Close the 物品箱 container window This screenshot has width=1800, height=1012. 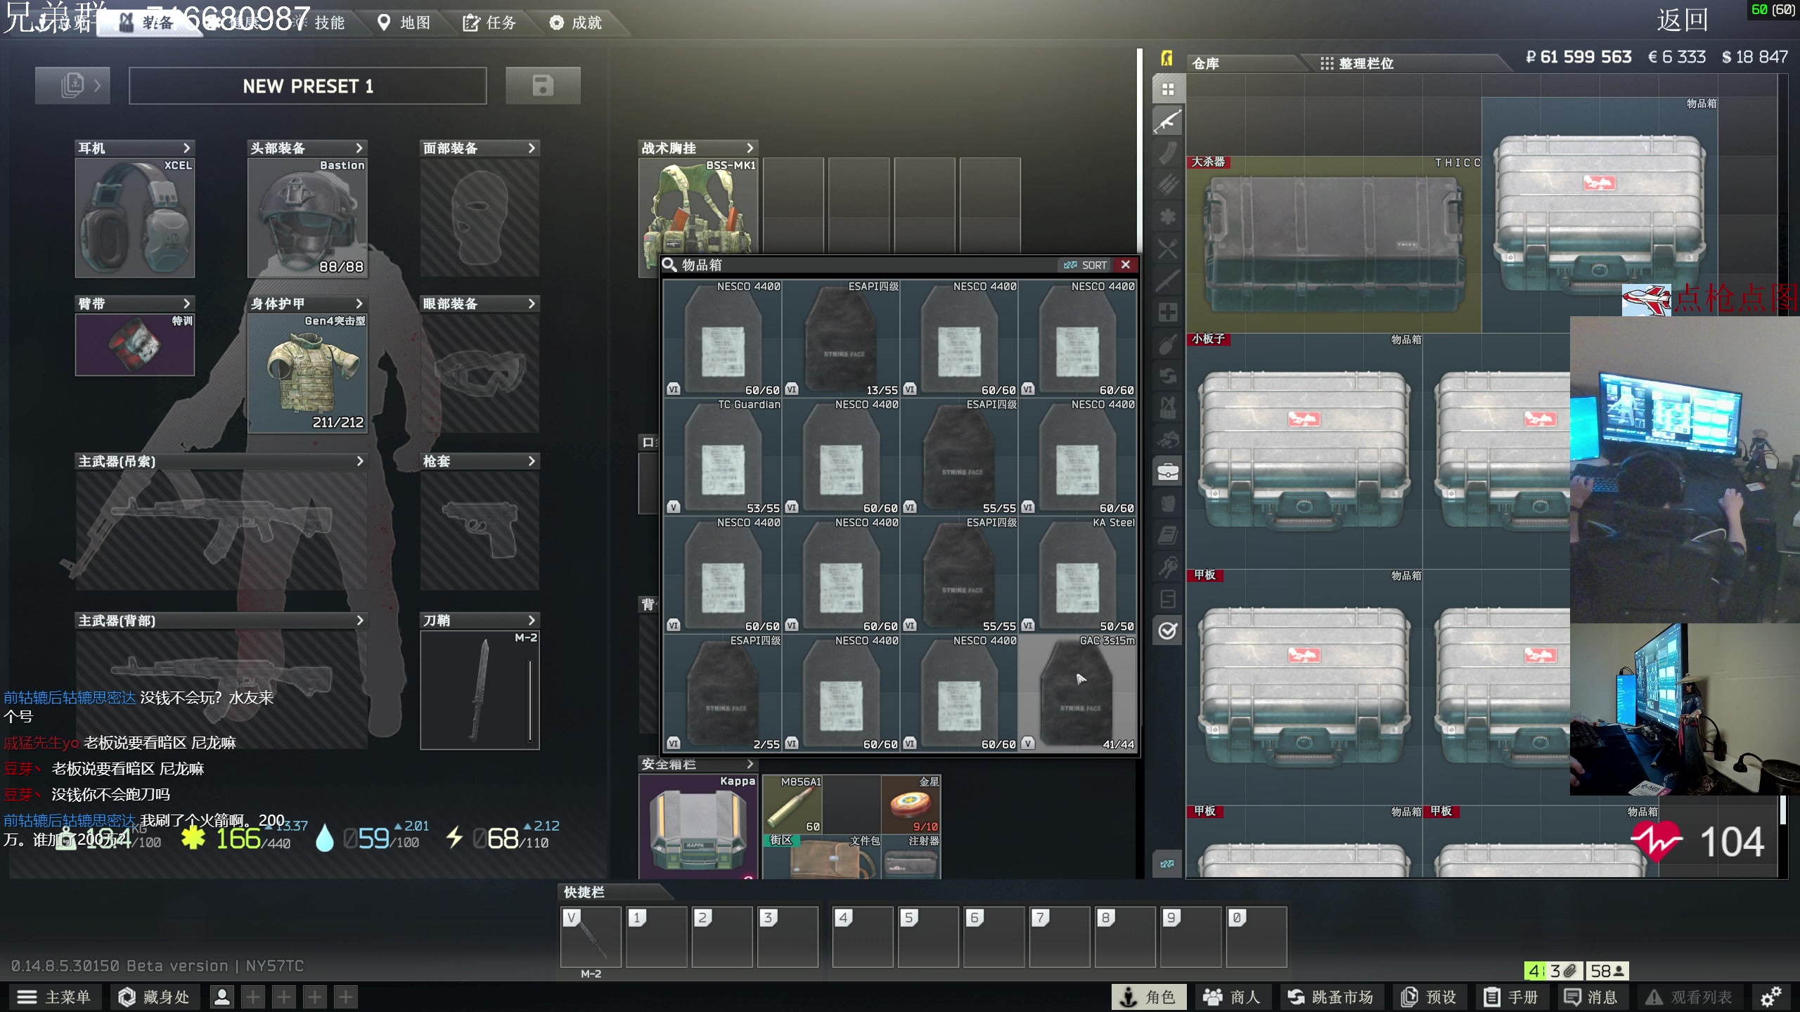pos(1126,265)
